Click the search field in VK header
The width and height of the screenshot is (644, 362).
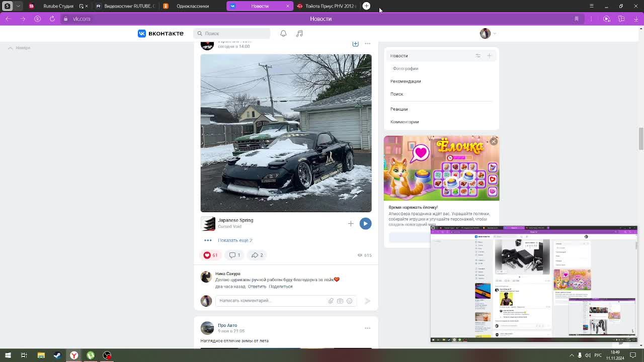pos(231,33)
